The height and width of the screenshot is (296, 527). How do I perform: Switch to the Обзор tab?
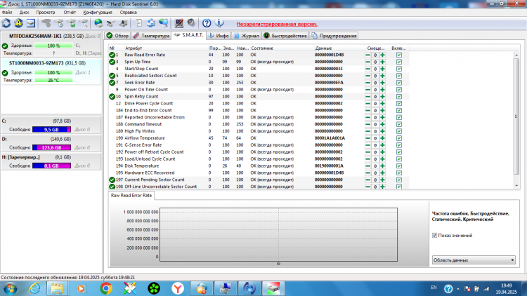[117, 36]
